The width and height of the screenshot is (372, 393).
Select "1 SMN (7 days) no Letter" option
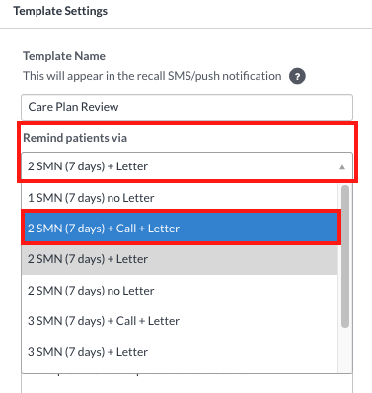coord(180,198)
